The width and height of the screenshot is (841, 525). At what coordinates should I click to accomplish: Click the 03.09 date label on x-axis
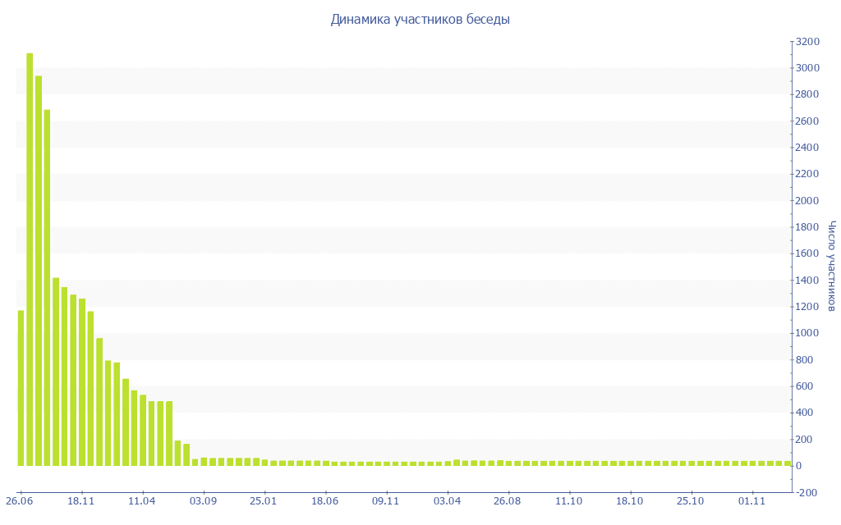203,500
